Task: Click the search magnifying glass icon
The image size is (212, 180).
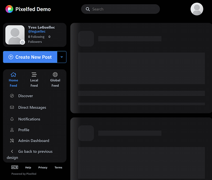Action: point(88,9)
